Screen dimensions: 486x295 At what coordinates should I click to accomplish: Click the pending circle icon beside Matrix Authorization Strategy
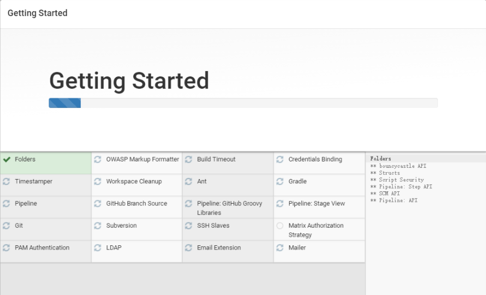click(280, 226)
